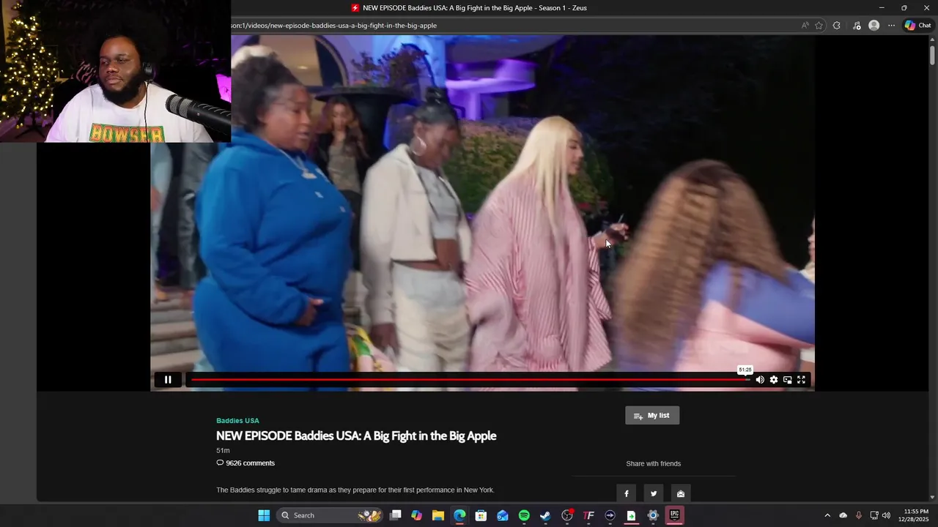
Task: Add this page to favorites
Action: [x=819, y=26]
